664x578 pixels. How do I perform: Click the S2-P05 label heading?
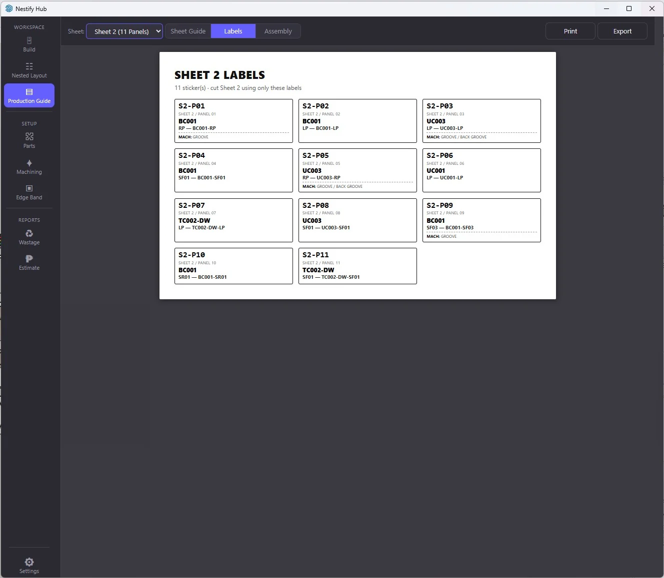tap(315, 155)
